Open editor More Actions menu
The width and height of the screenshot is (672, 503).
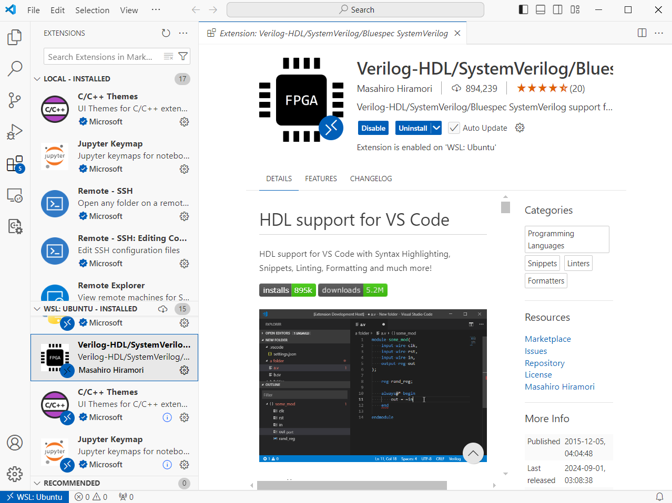tap(659, 33)
